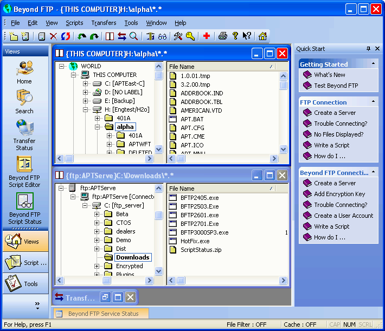The width and height of the screenshot is (385, 331).
Task: Click the file viewer book toolbar icon
Action: tap(110, 36)
